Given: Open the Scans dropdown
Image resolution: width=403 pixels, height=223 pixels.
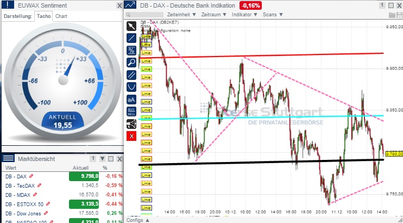Looking at the screenshot, I should tap(273, 15).
